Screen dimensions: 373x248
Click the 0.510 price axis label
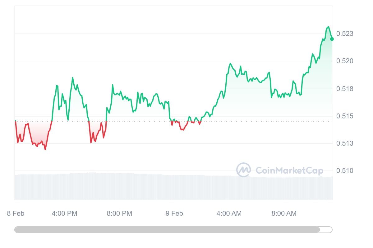345,170
